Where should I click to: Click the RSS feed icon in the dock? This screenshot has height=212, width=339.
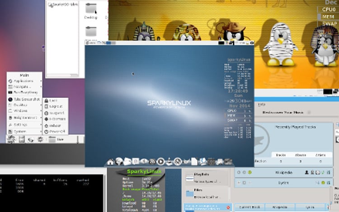[x=153, y=161]
